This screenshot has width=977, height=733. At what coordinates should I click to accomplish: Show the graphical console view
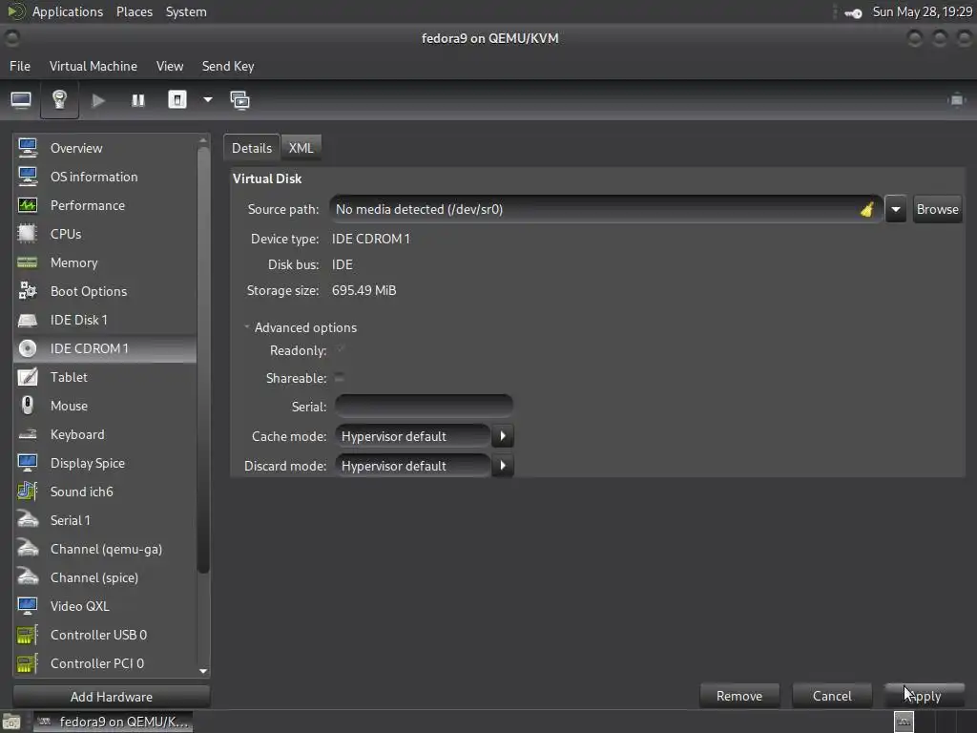click(21, 99)
